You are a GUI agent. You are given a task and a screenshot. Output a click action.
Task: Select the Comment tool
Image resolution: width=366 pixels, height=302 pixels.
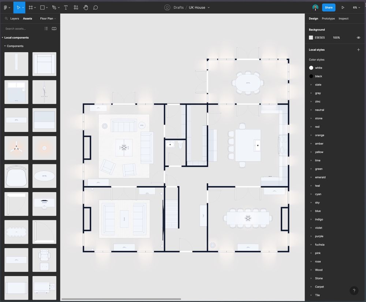tap(96, 7)
